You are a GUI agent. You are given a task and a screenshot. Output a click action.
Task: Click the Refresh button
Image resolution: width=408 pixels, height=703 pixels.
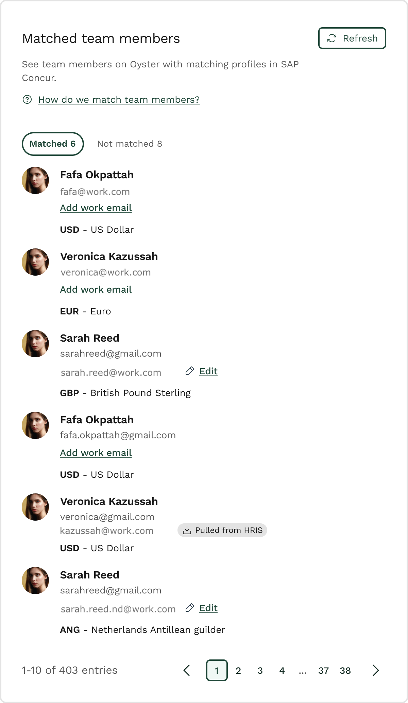(352, 38)
